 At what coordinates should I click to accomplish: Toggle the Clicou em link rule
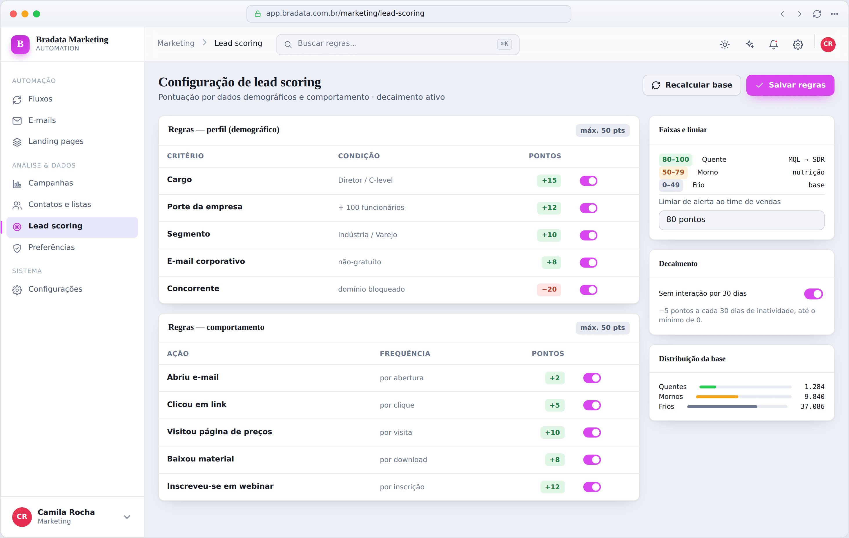pyautogui.click(x=592, y=405)
